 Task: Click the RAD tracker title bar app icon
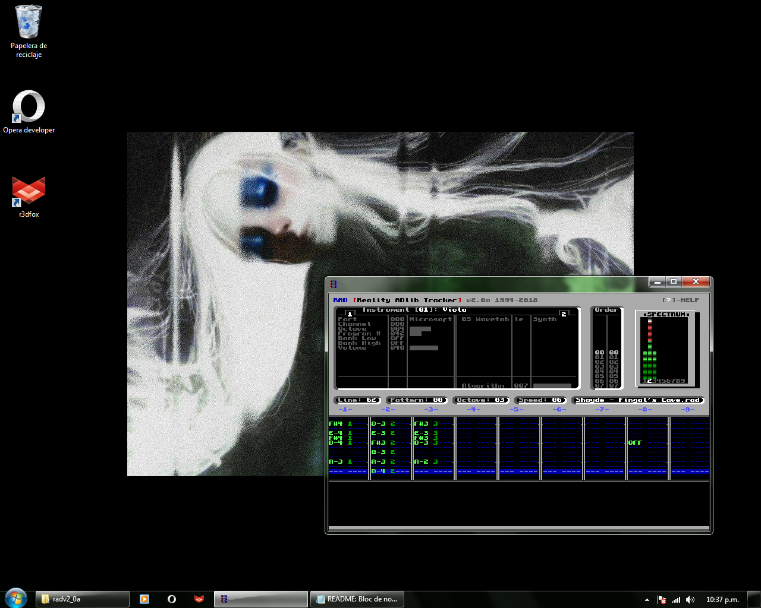(x=334, y=284)
